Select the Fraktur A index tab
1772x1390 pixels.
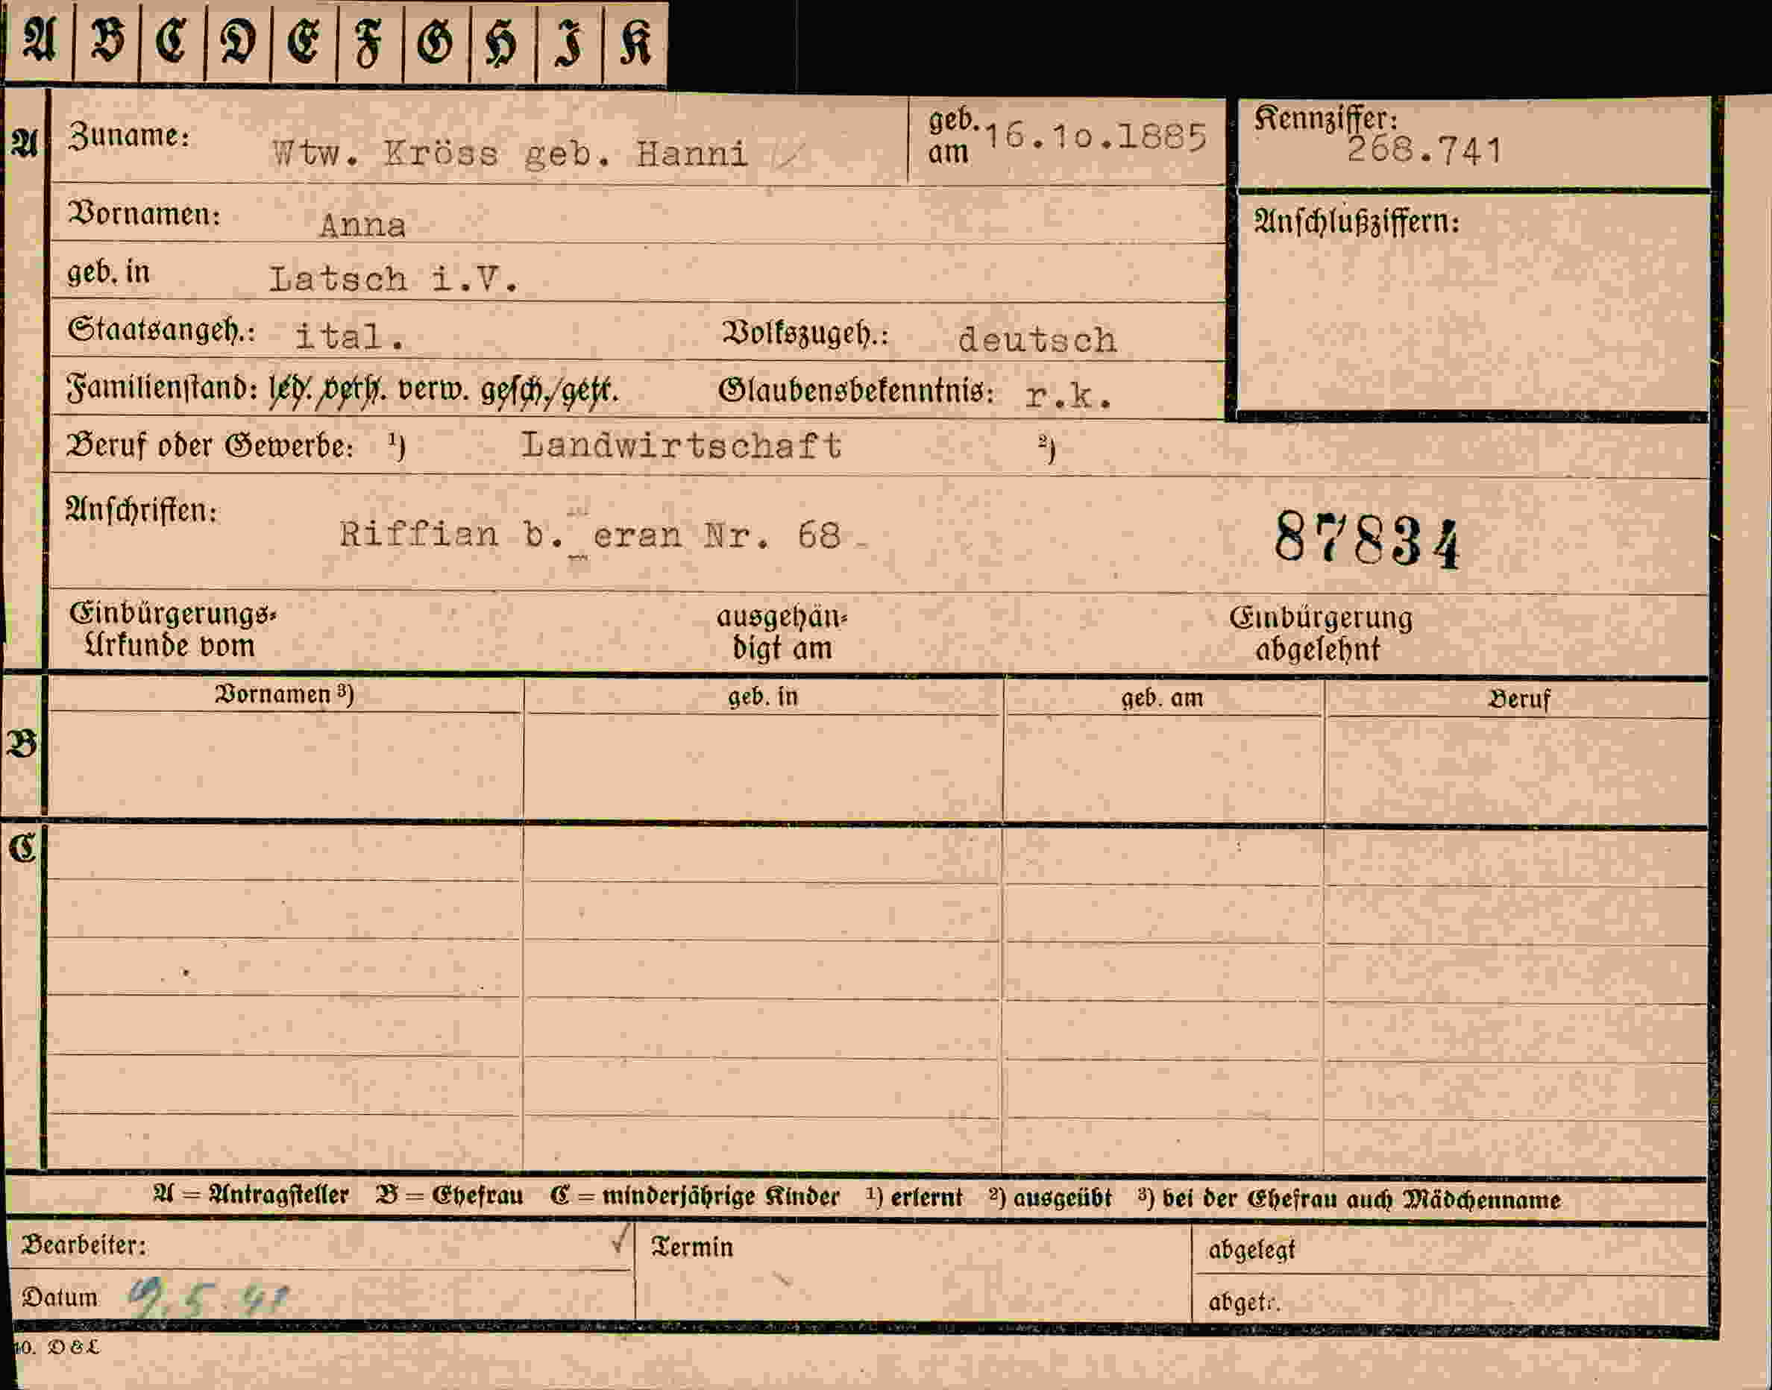point(39,41)
